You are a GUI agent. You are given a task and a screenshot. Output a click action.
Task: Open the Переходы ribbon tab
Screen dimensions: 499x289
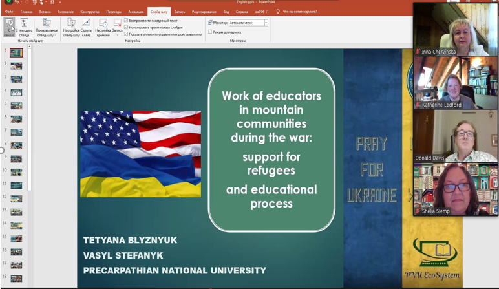click(x=114, y=12)
